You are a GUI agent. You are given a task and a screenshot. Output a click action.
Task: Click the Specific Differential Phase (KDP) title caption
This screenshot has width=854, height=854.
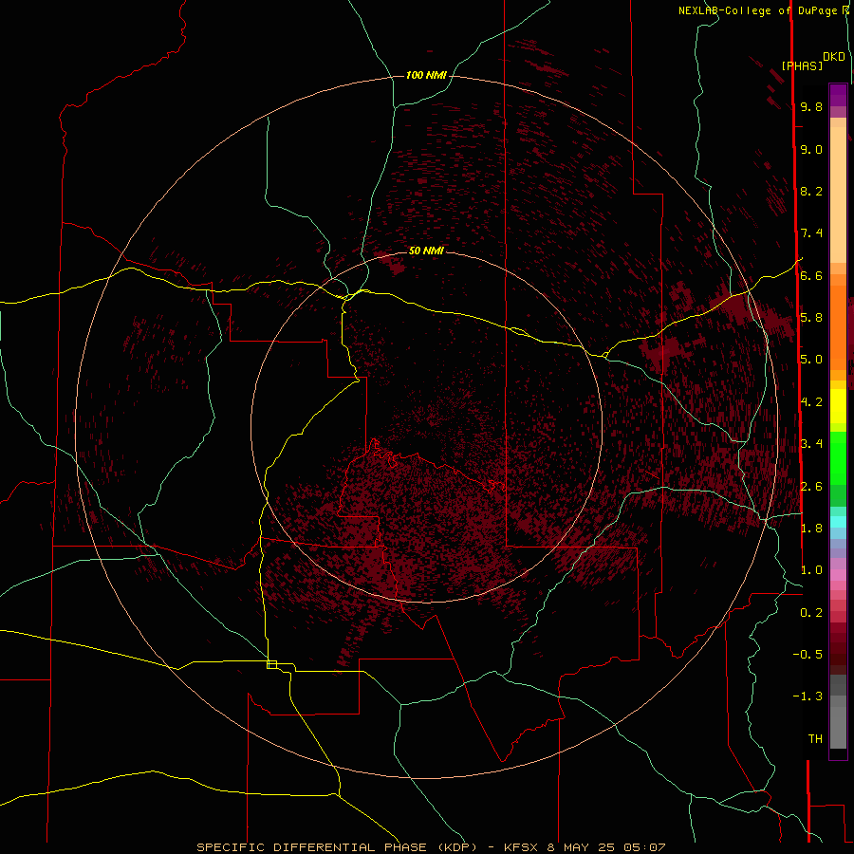click(x=431, y=847)
